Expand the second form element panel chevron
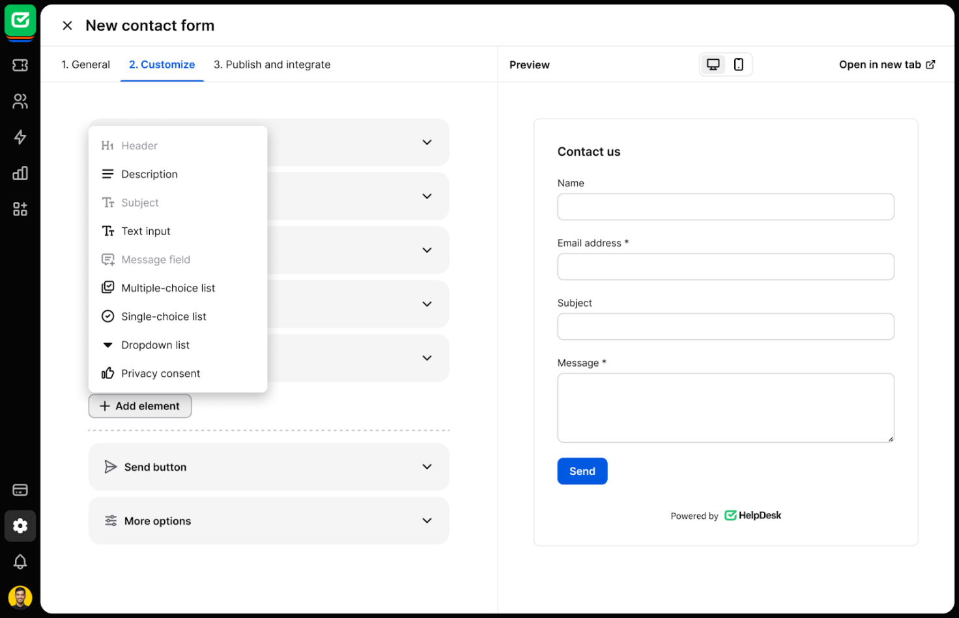The image size is (959, 618). (x=427, y=196)
